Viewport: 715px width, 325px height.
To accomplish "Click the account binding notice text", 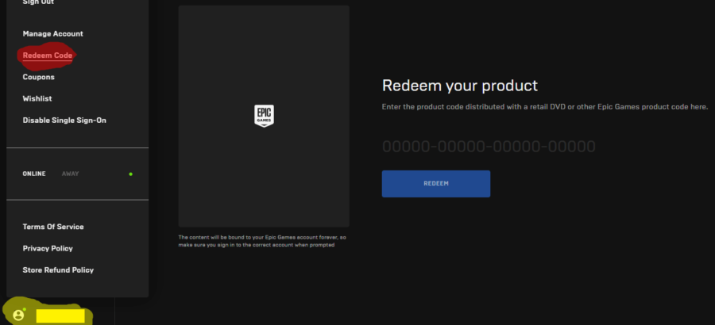I will click(262, 241).
